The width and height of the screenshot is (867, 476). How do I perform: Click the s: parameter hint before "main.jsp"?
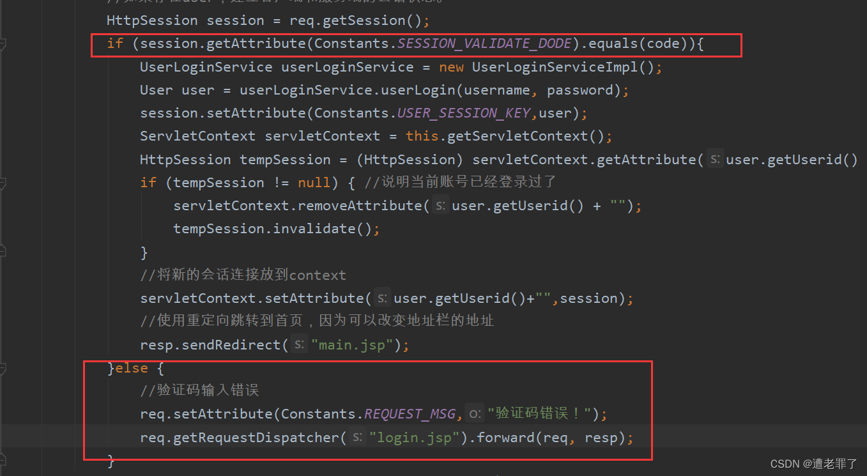click(299, 345)
